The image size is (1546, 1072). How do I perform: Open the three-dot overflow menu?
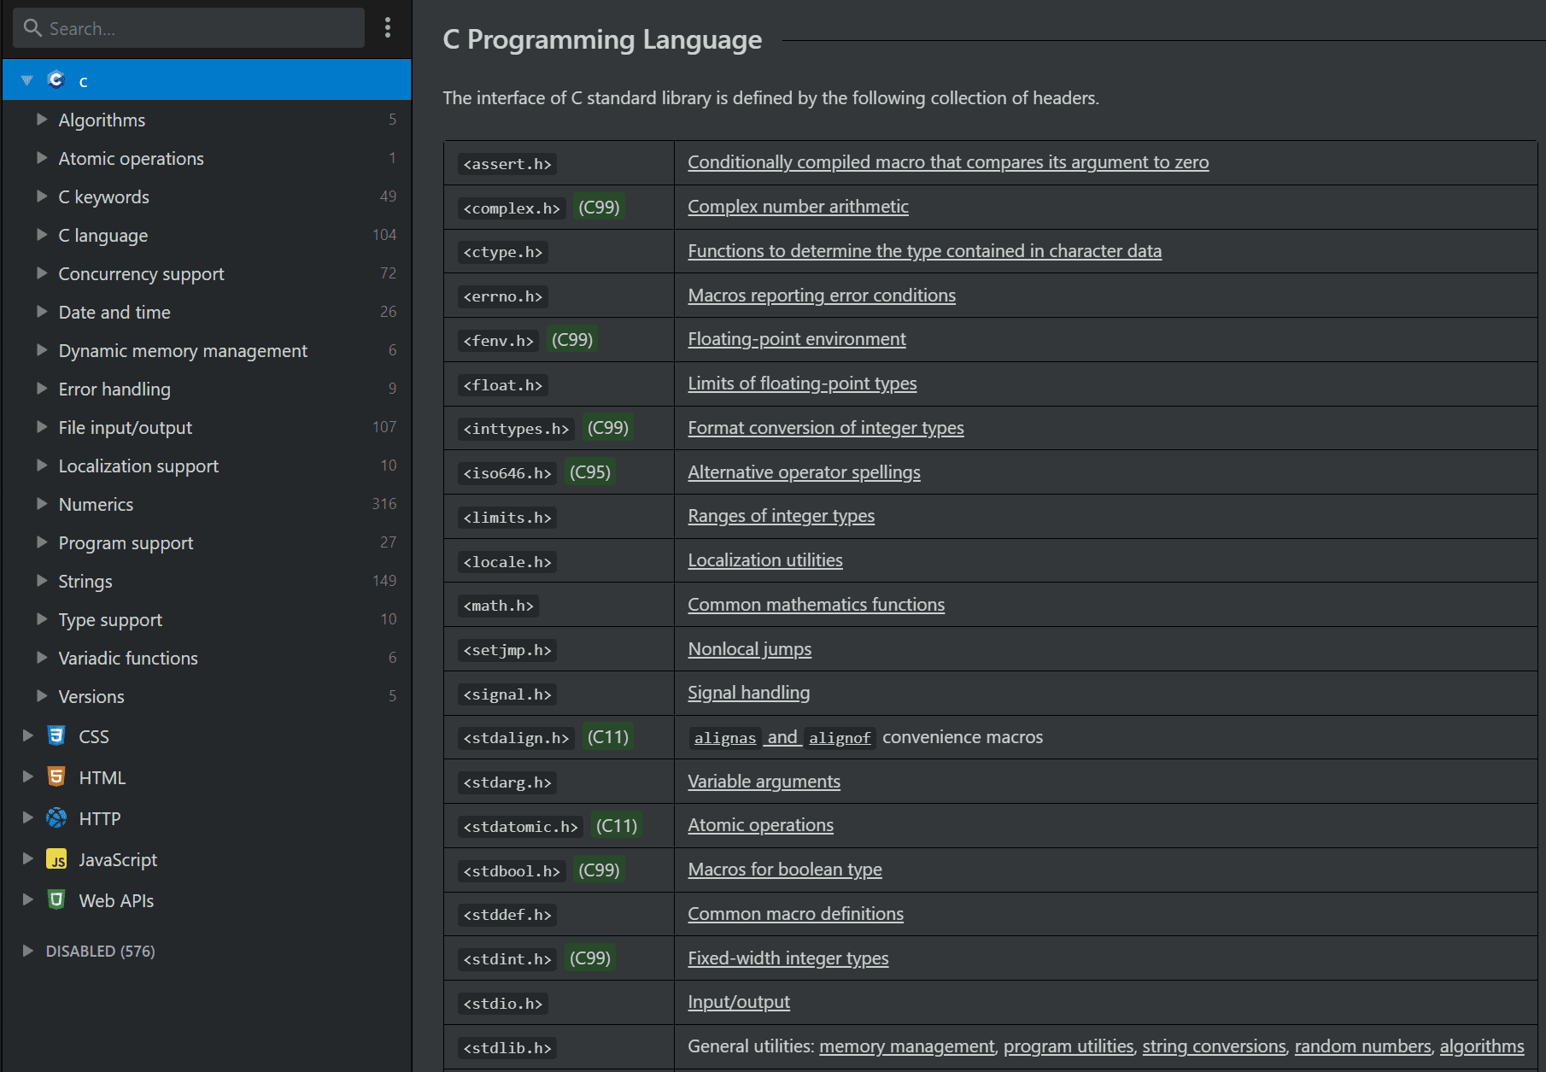[x=387, y=27]
